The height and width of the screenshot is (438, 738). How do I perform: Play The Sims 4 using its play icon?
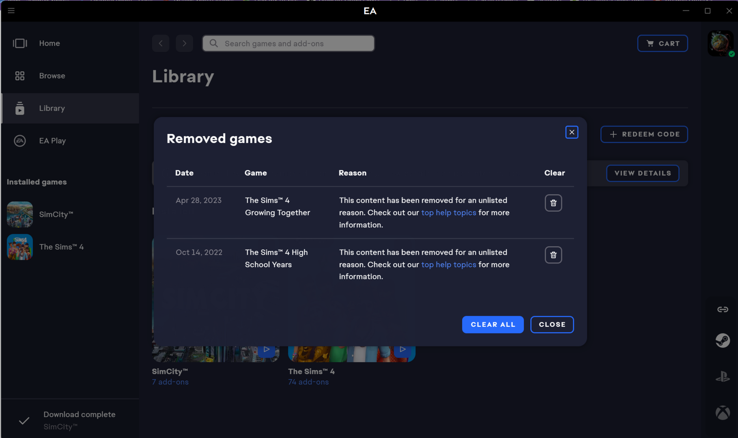coord(402,350)
